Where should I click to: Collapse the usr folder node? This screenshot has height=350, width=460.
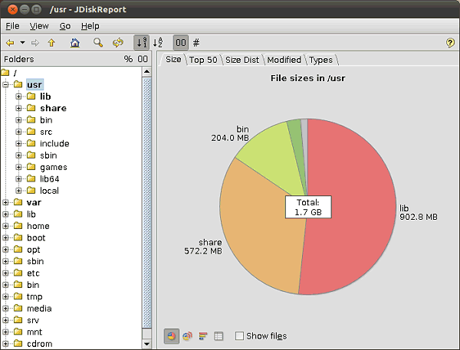(x=5, y=84)
